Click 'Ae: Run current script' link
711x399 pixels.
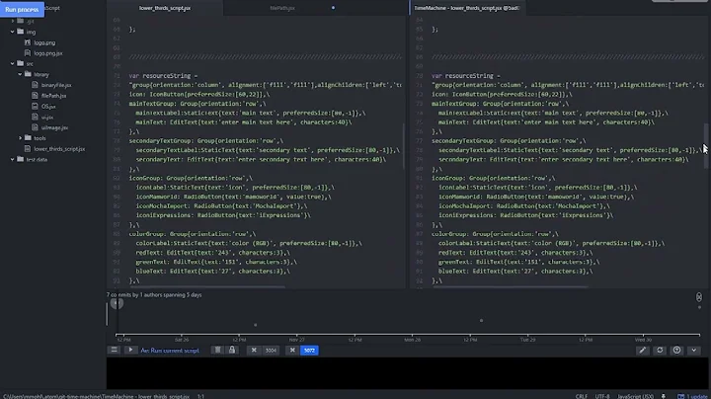point(170,351)
